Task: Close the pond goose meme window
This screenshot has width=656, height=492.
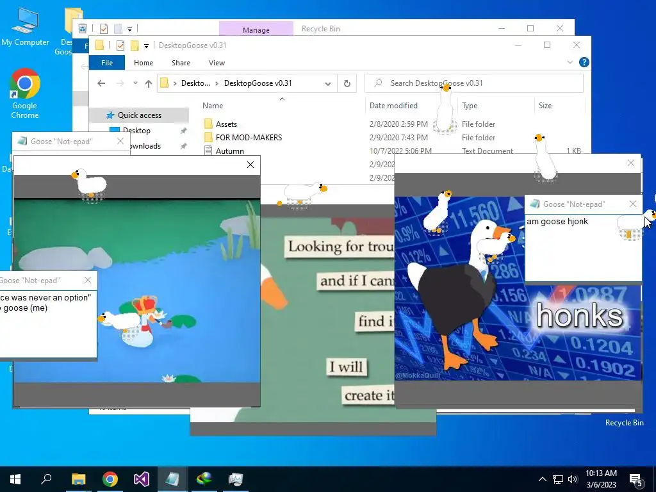Action: point(250,165)
